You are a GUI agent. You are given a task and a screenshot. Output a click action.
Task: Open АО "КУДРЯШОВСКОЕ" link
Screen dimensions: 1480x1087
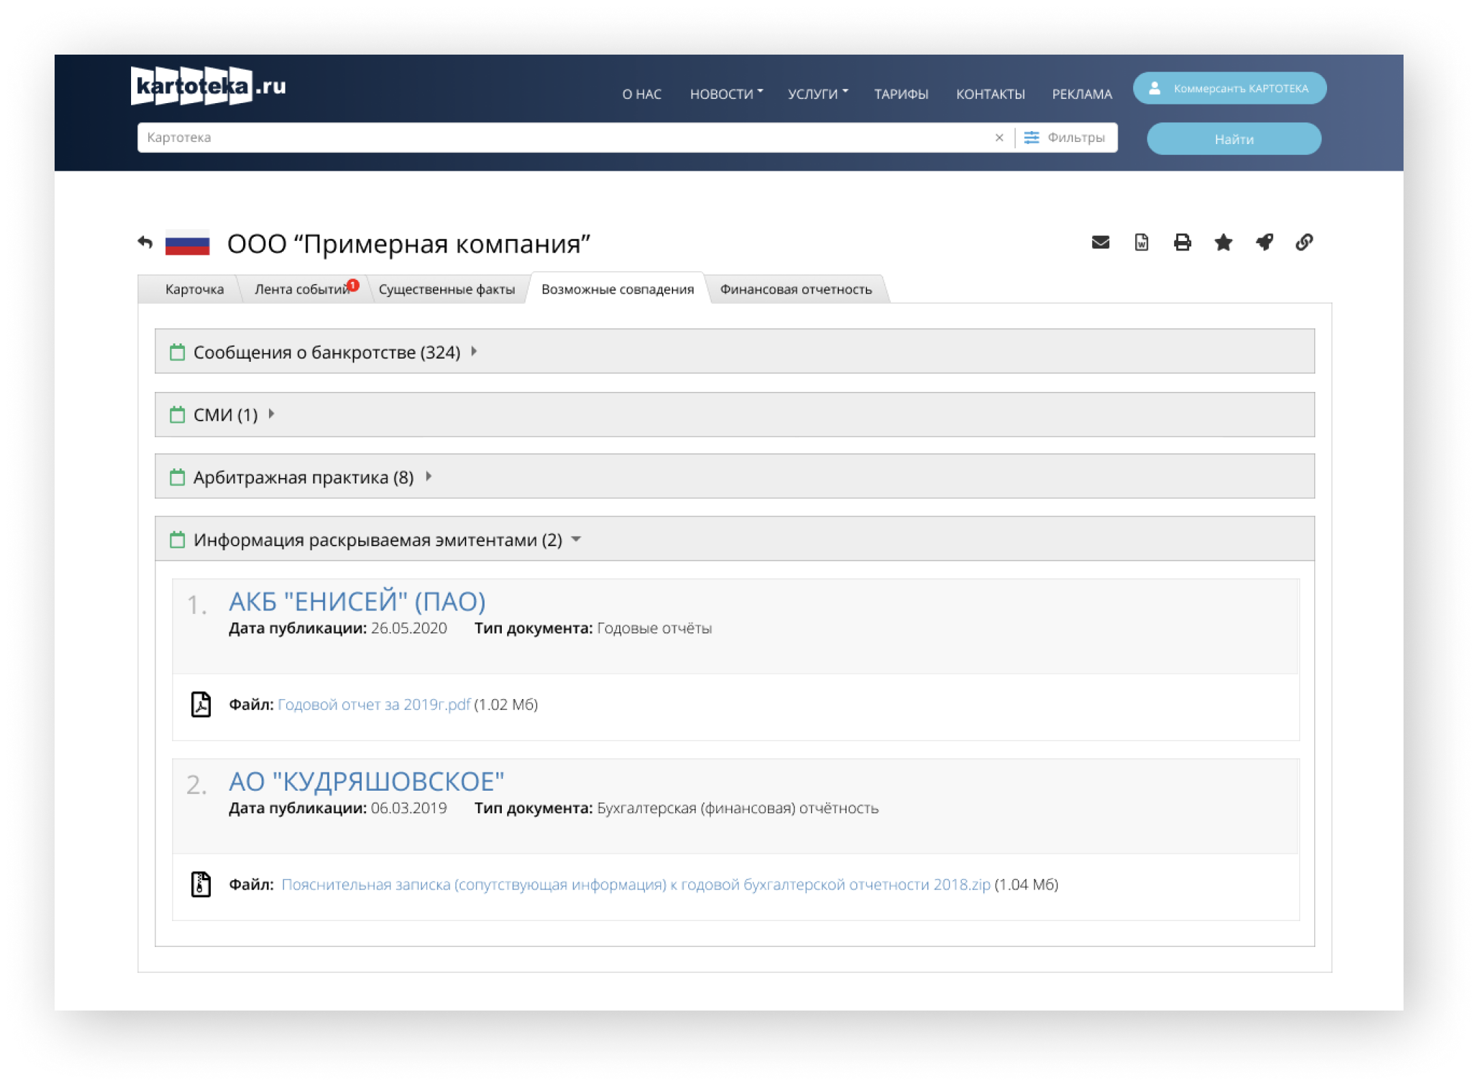pos(367,782)
